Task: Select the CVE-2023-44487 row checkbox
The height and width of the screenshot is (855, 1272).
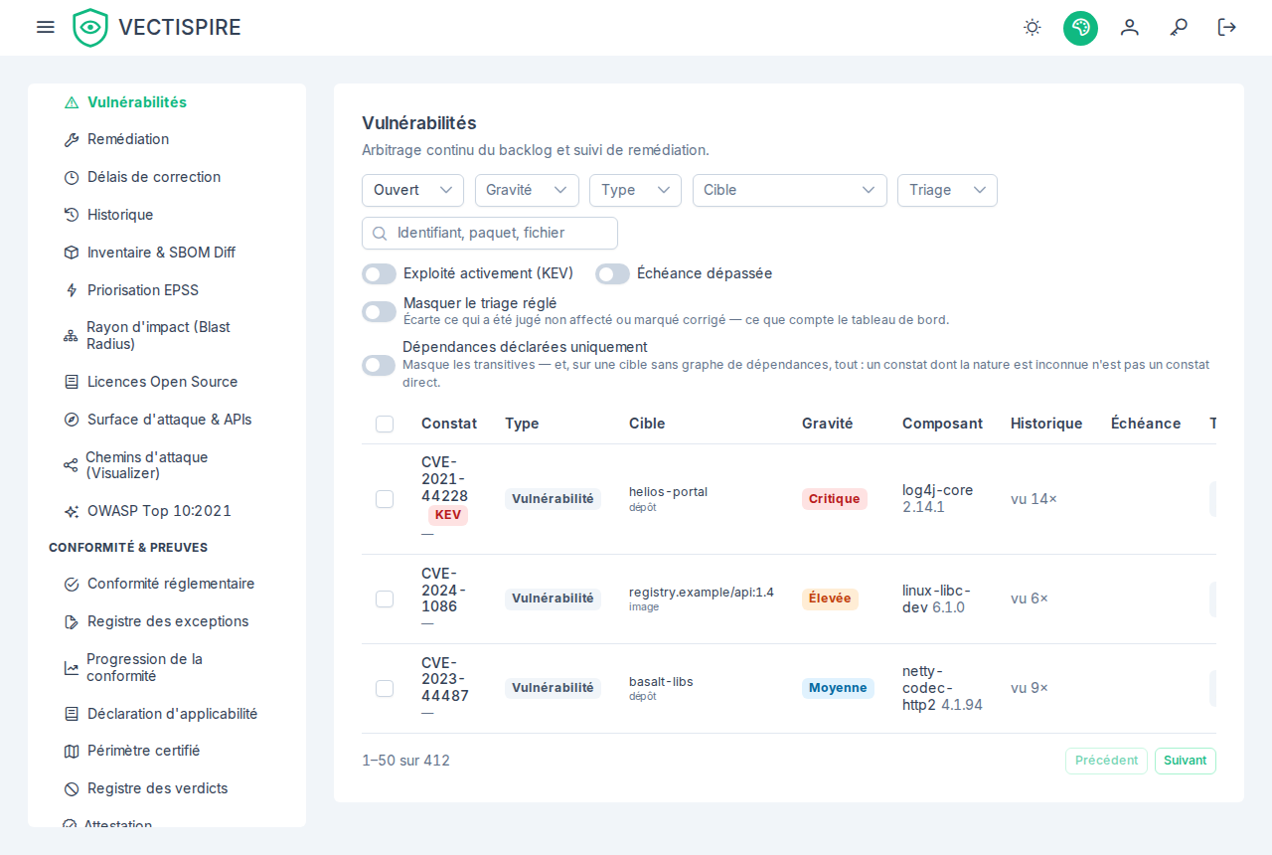Action: coord(385,688)
